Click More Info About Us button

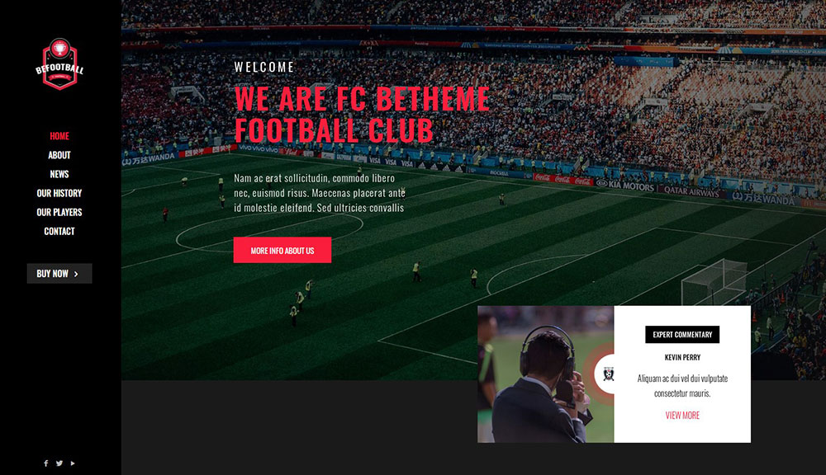pyautogui.click(x=282, y=250)
